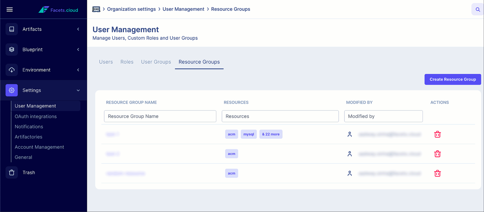Viewport: 484px width, 212px height.
Task: Click acm tag in the first row
Action: [x=231, y=134]
